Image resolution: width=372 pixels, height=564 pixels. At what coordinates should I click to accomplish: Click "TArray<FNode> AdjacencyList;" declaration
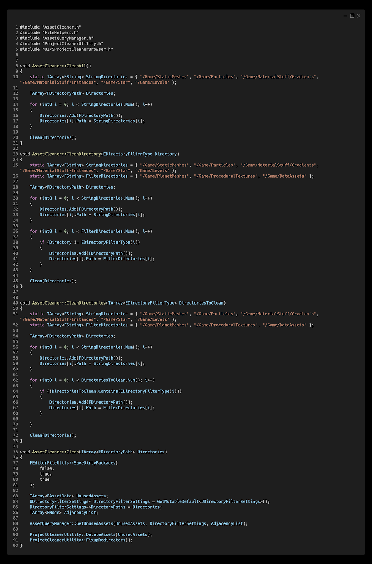64,513
